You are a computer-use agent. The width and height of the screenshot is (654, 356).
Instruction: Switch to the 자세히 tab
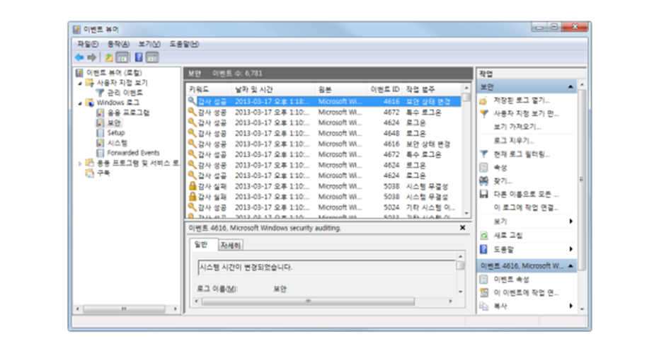coord(230,245)
